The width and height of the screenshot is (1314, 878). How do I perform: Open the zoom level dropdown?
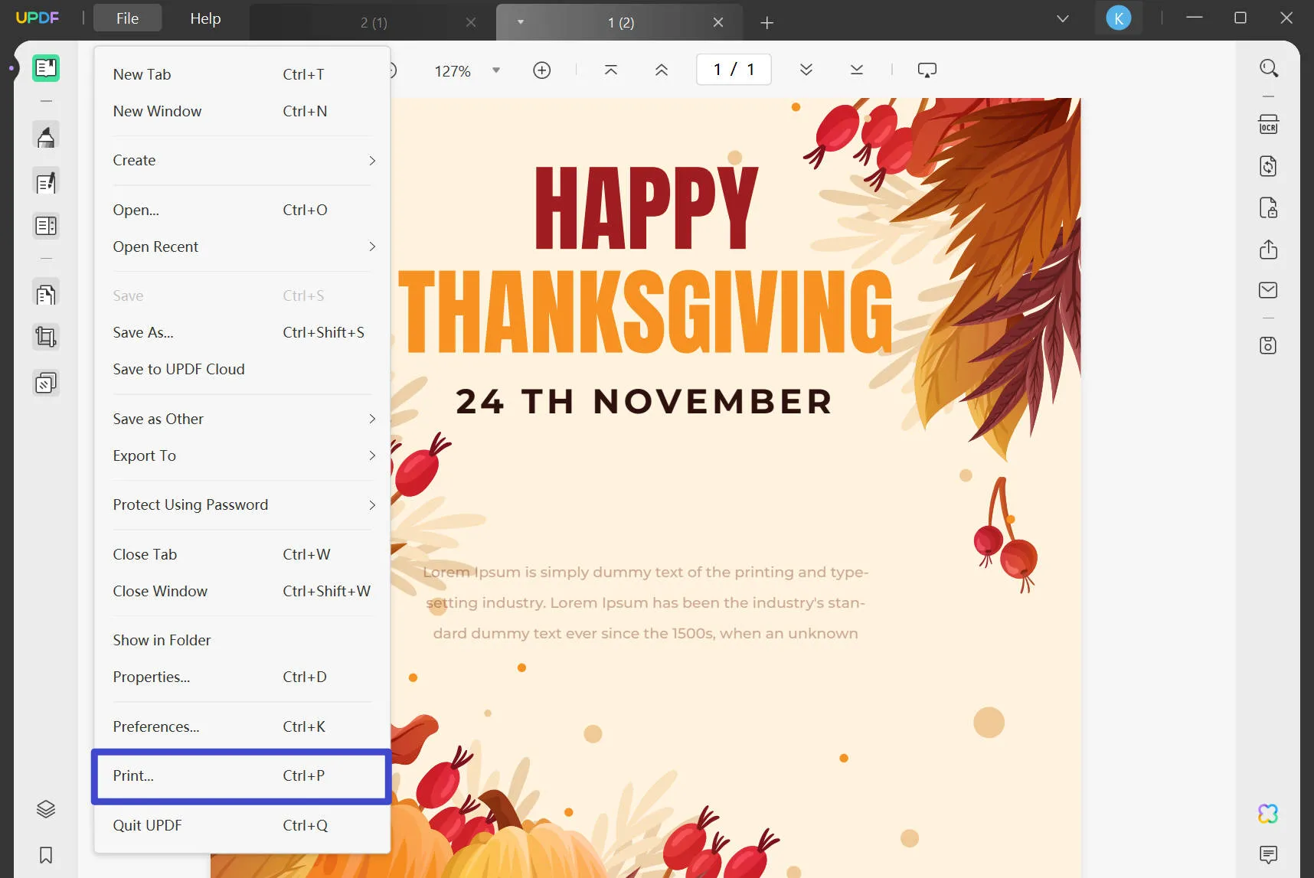click(496, 70)
